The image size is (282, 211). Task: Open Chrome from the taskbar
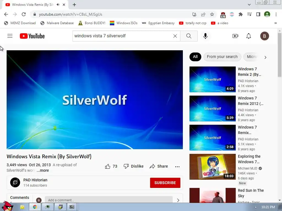click(x=35, y=207)
